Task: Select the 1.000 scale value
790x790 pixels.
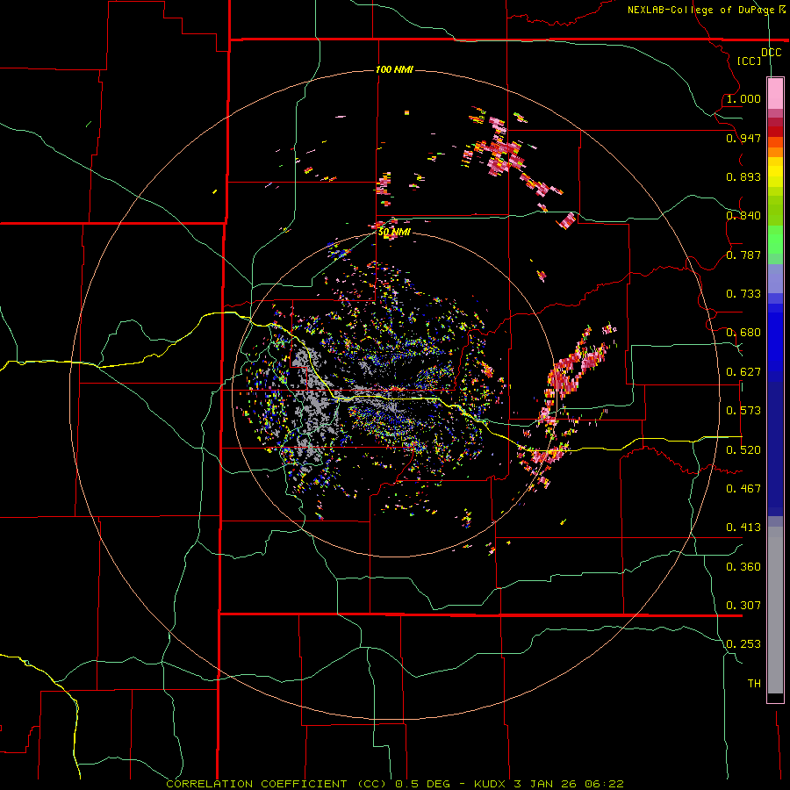Action: tap(743, 98)
